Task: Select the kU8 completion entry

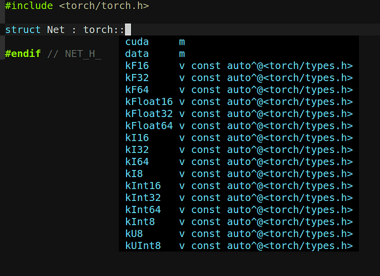Action: coord(134,234)
